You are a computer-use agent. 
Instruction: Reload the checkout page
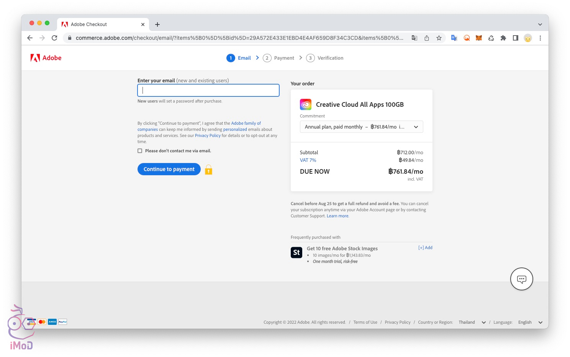coord(54,38)
